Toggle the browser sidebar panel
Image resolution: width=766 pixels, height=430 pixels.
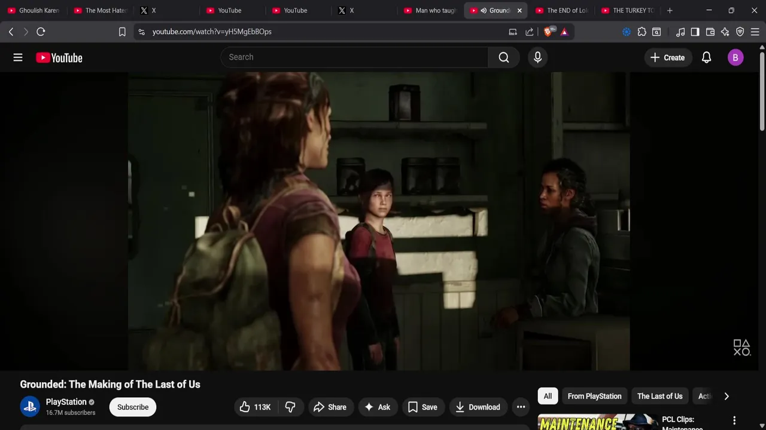tap(695, 32)
